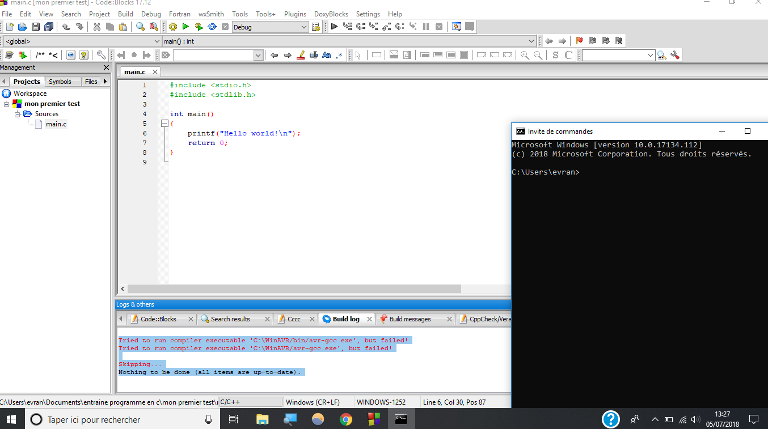Abort the build with the red X icon

coord(225,26)
